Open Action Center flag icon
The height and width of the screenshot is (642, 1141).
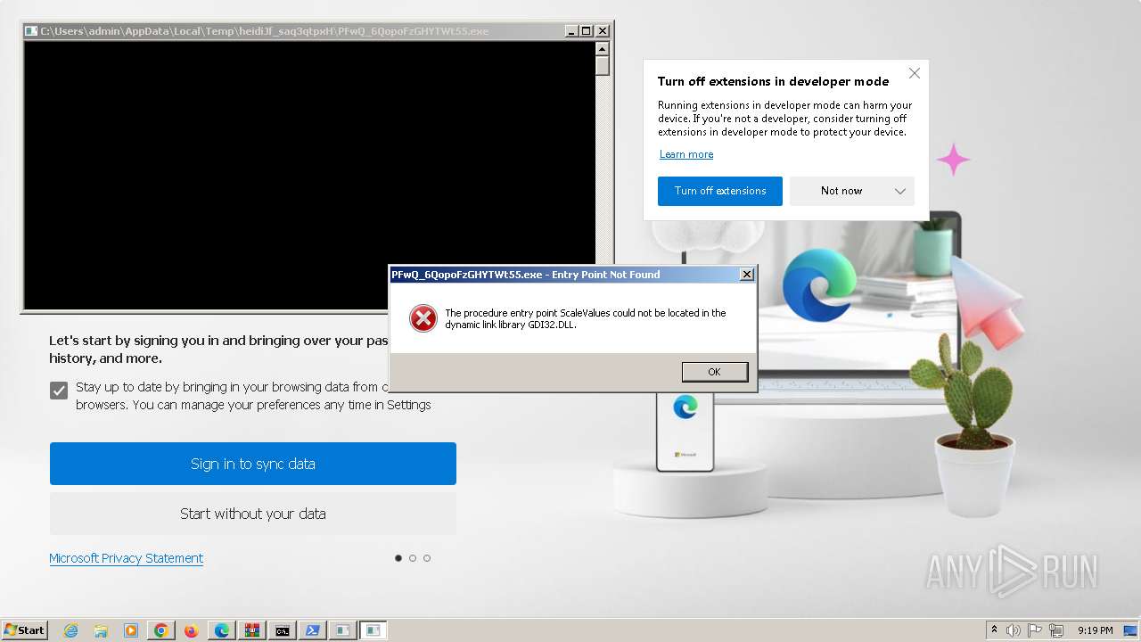click(x=1036, y=630)
